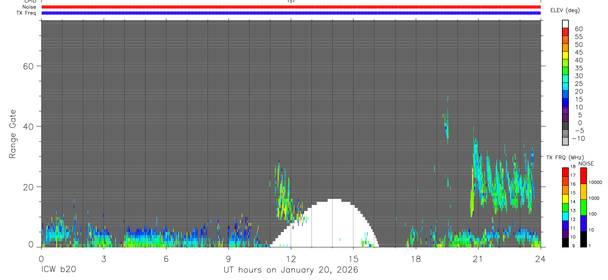
Task: Click the '13' TX FRQ scale value
Action: (573, 211)
